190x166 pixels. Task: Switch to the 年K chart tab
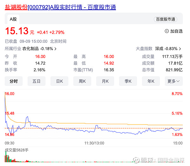pos(151,81)
